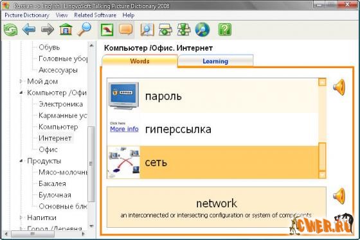Viewport: 360px width, 240px height.
Task: Select the password monitor picture
Action: tap(123, 96)
